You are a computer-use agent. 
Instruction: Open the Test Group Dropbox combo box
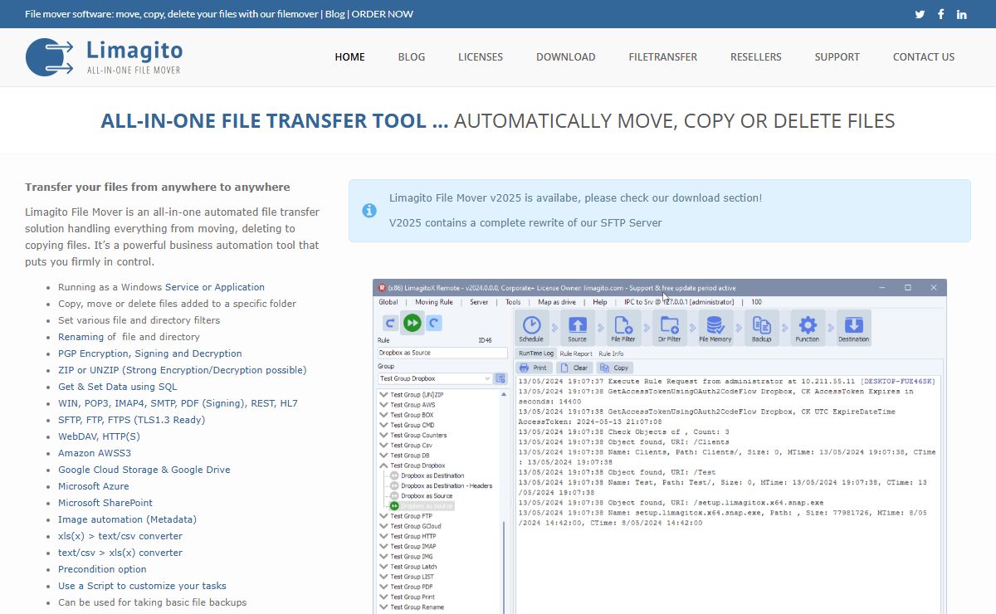coord(435,378)
